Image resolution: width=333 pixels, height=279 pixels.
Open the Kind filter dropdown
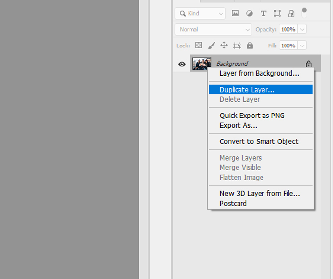tap(200, 13)
